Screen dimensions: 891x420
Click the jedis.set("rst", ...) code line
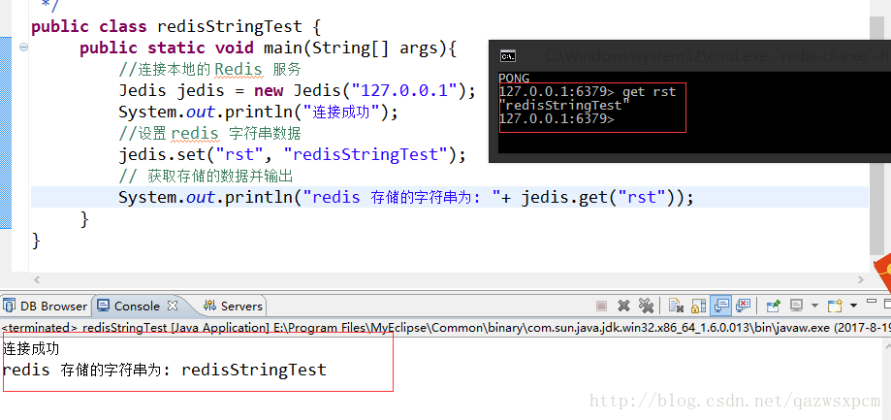[x=292, y=154]
